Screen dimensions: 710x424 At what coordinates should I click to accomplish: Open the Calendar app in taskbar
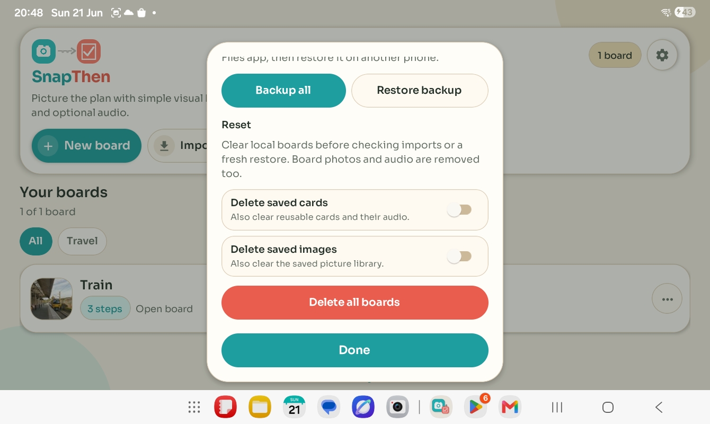(294, 407)
